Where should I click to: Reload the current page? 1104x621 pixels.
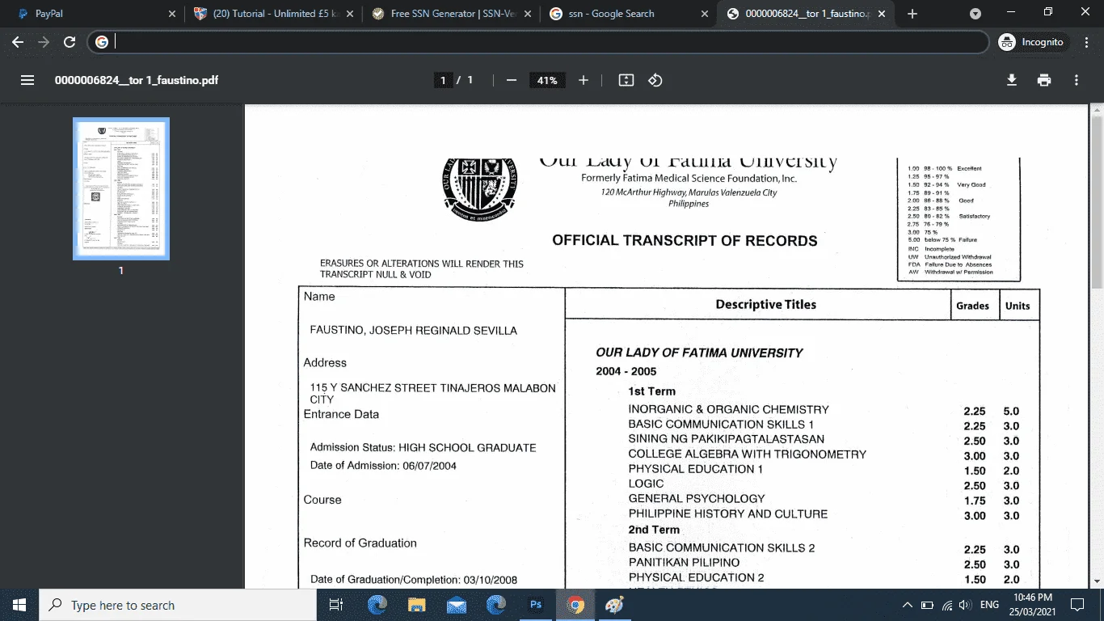(70, 42)
